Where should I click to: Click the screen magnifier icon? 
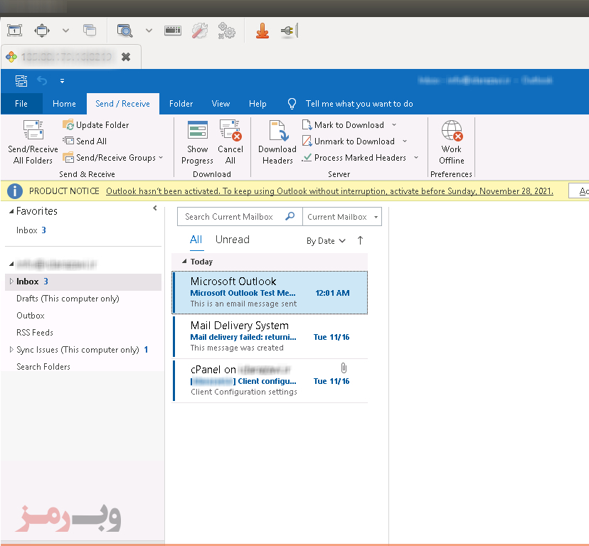tap(124, 31)
